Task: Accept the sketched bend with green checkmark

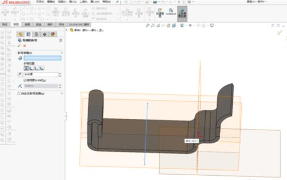Action: click(x=19, y=46)
